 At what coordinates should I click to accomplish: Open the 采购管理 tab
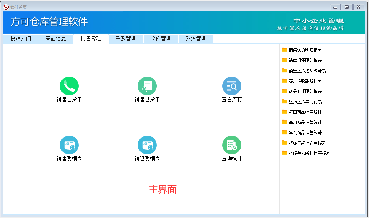126,39
